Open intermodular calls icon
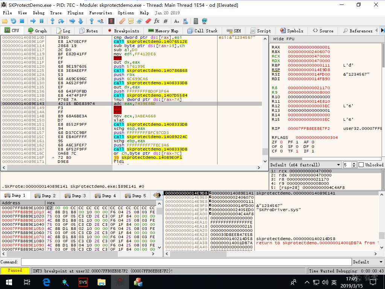 186,21
